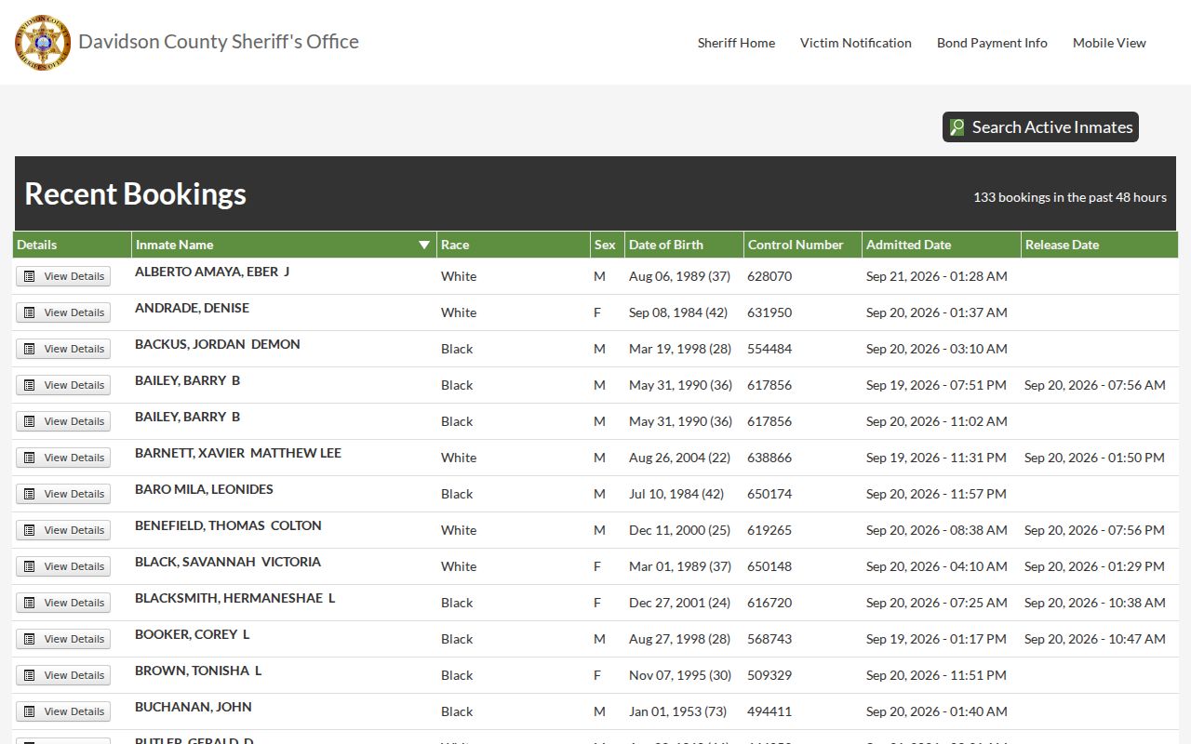The width and height of the screenshot is (1191, 744).
Task: Select the 133 bookings in past 48 hours text
Action: (1070, 197)
